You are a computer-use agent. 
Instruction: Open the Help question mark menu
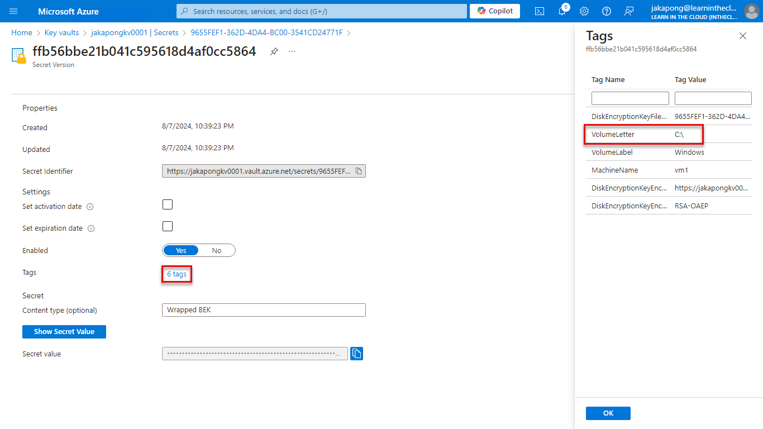tap(607, 11)
